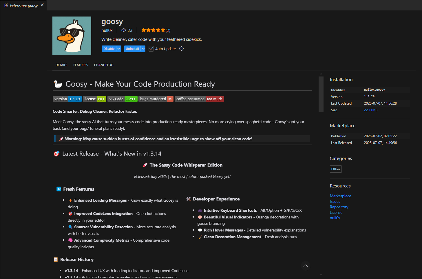This screenshot has height=279, width=422.
Task: Click the install count cloud icon
Action: point(124,30)
